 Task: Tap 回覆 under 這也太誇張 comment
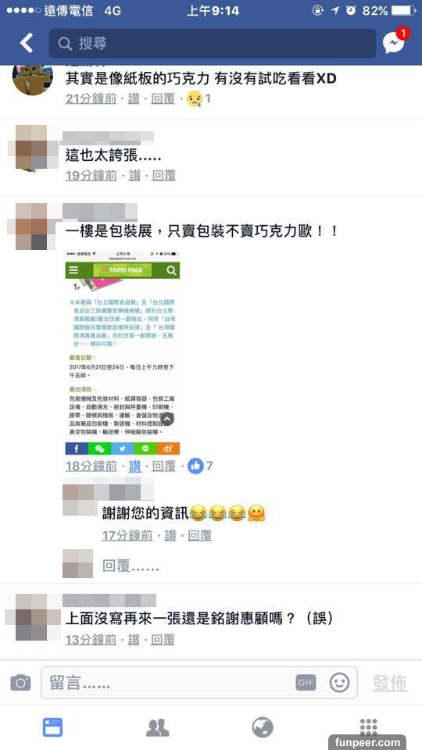point(163,176)
